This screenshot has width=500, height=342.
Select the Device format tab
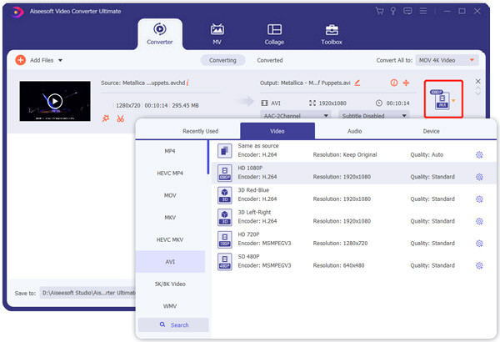[431, 131]
